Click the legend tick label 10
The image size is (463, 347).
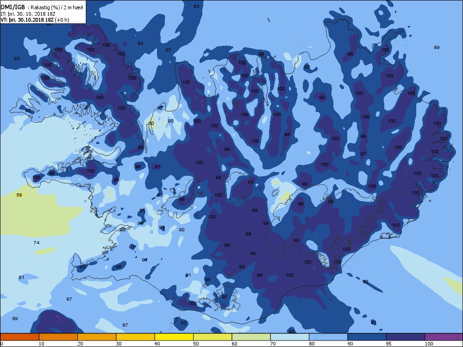[x=41, y=344]
